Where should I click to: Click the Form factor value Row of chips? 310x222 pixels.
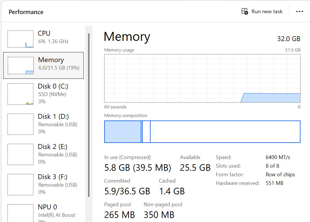pyautogui.click(x=280, y=175)
